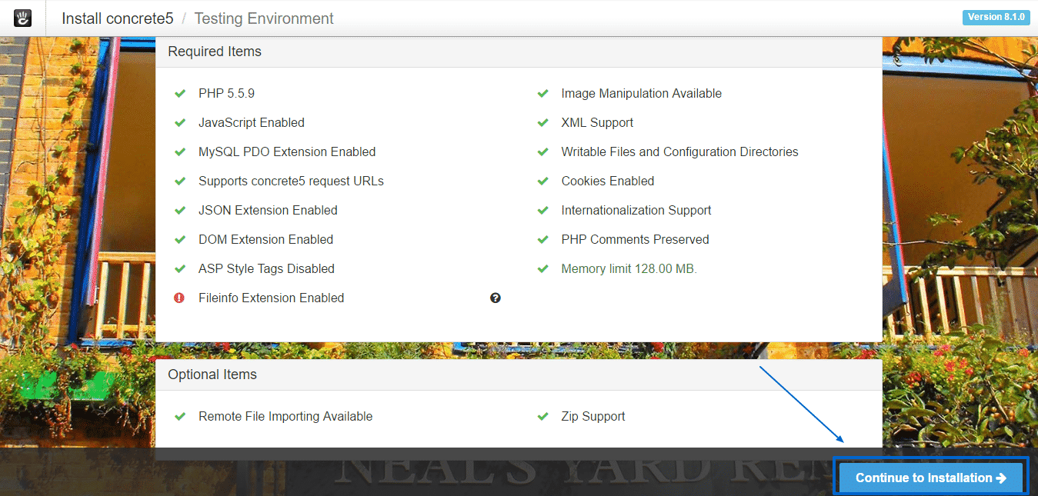
Task: Click the Required Items panel header
Action: (x=215, y=52)
